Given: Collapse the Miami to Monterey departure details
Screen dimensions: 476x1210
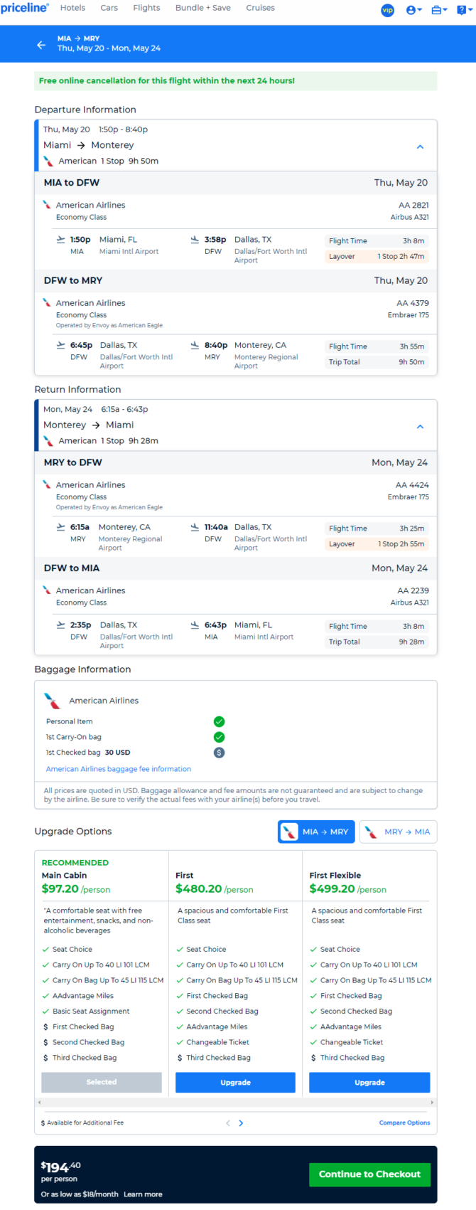Looking at the screenshot, I should [x=420, y=147].
